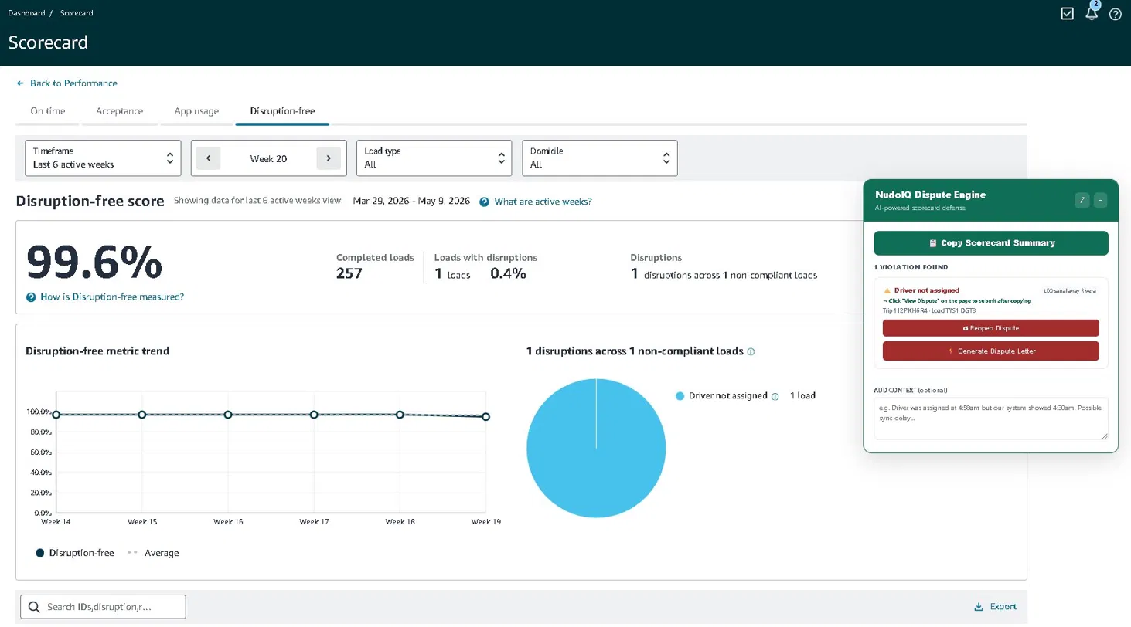Click the Disruption-free legend dot
The image size is (1131, 627).
tap(40, 553)
